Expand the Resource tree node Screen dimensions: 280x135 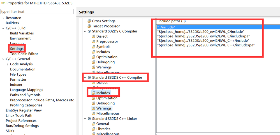coord(3,18)
